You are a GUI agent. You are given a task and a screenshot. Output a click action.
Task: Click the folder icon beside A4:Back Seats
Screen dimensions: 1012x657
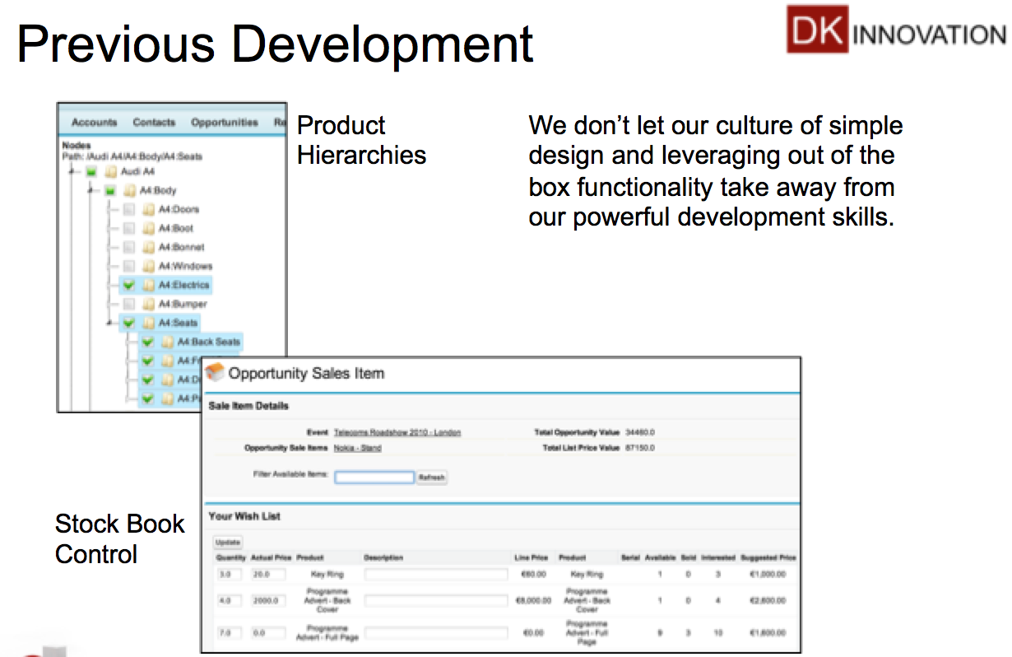pos(168,342)
